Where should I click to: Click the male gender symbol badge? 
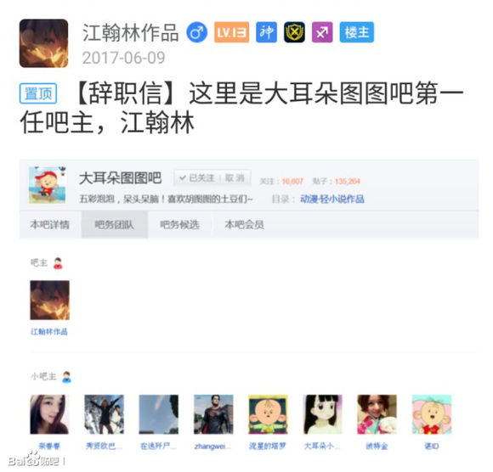tap(197, 32)
